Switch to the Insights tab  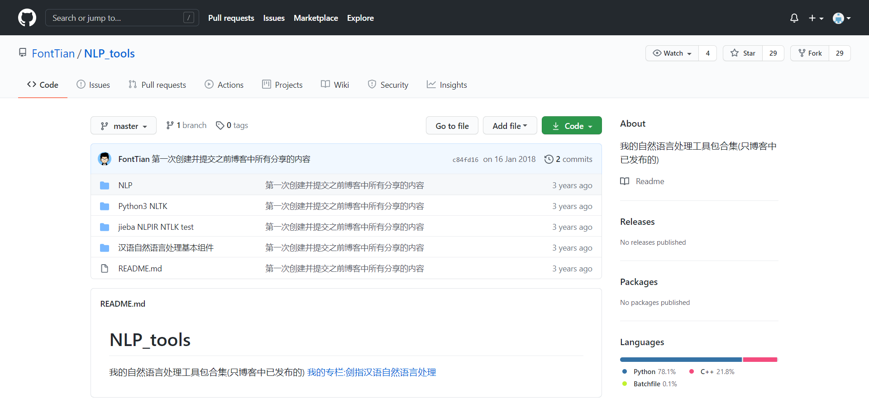447,85
